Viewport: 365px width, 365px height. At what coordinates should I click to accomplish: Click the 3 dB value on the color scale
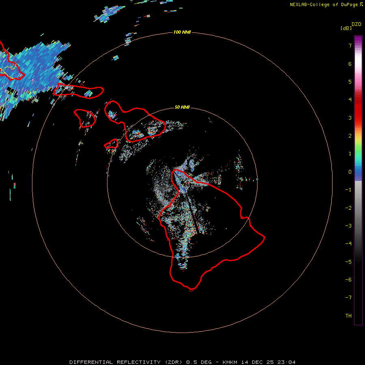tap(350, 118)
